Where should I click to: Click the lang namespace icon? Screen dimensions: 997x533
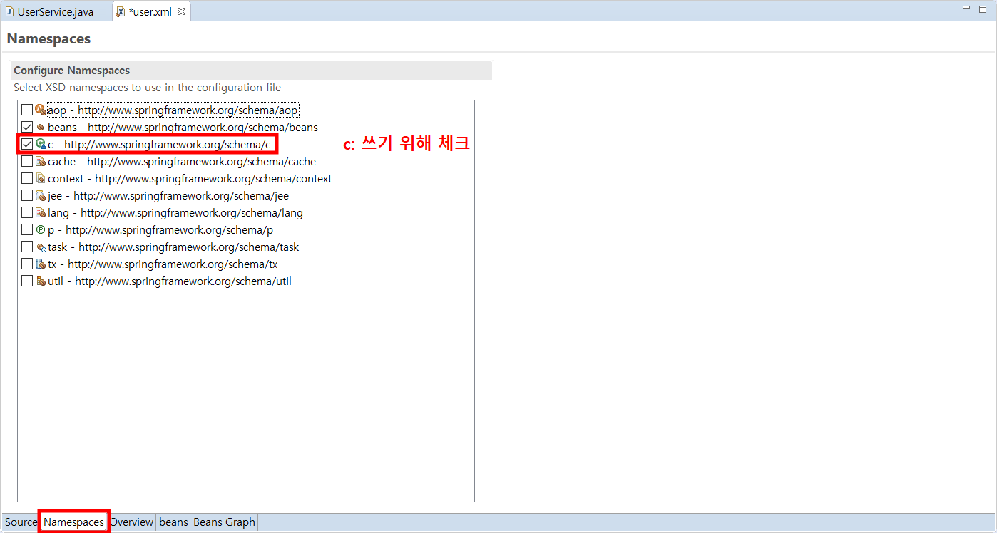click(41, 213)
